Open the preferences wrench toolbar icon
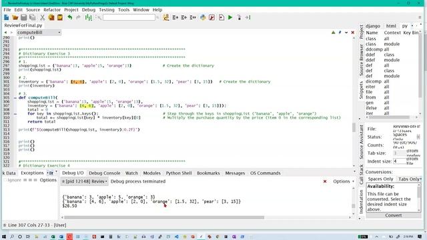 tap(211, 17)
